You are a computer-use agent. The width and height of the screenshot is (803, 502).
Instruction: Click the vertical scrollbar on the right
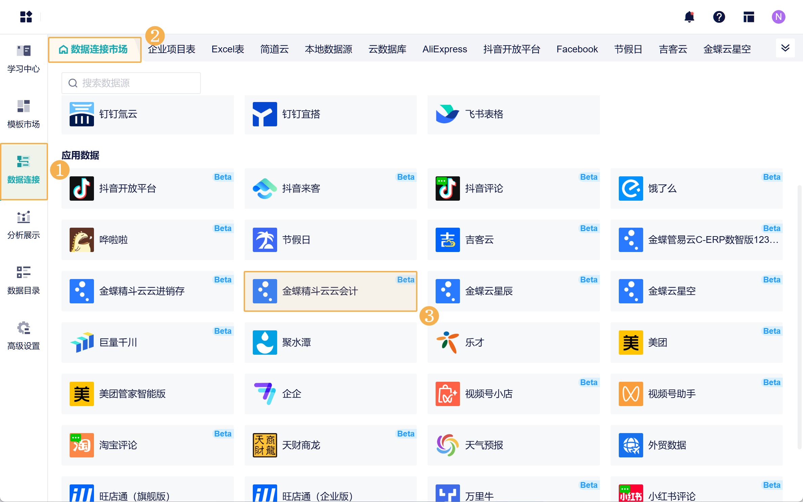pos(799,318)
